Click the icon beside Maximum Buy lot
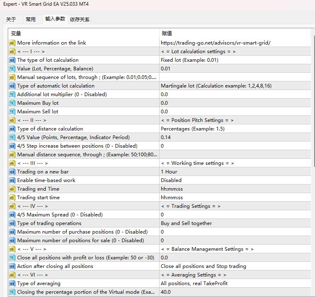Screen dimensions: 315x297 (x=12, y=103)
